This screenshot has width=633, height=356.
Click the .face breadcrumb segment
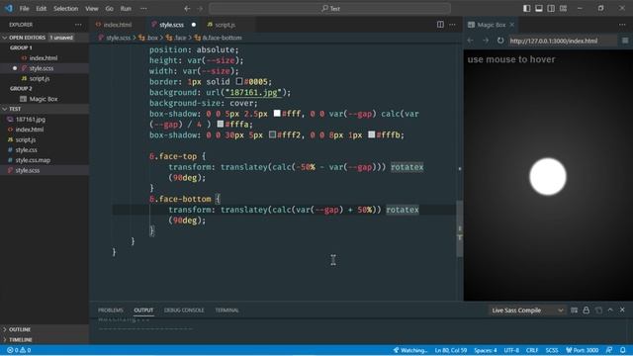[x=176, y=38]
